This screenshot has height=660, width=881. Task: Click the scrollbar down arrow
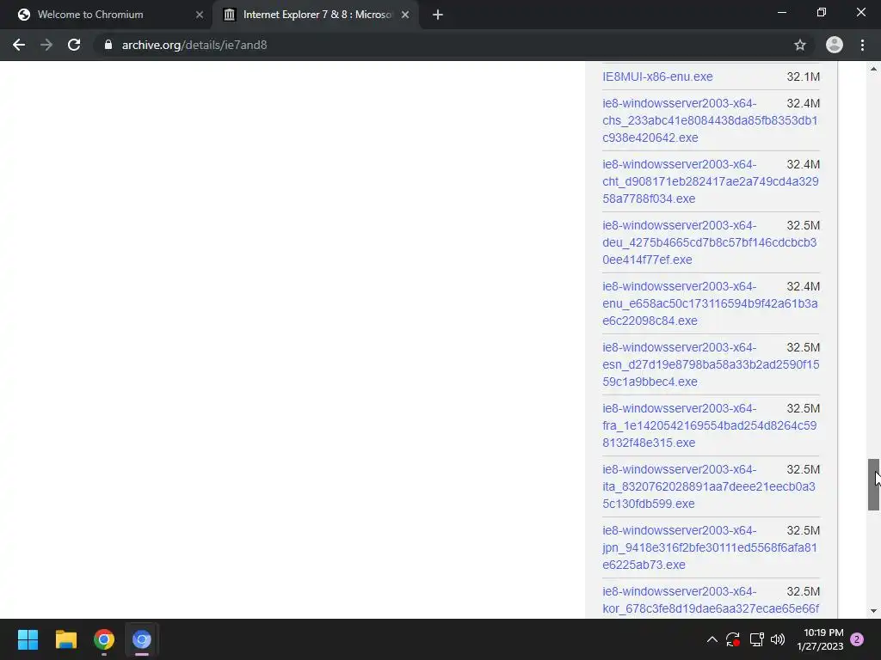873,611
